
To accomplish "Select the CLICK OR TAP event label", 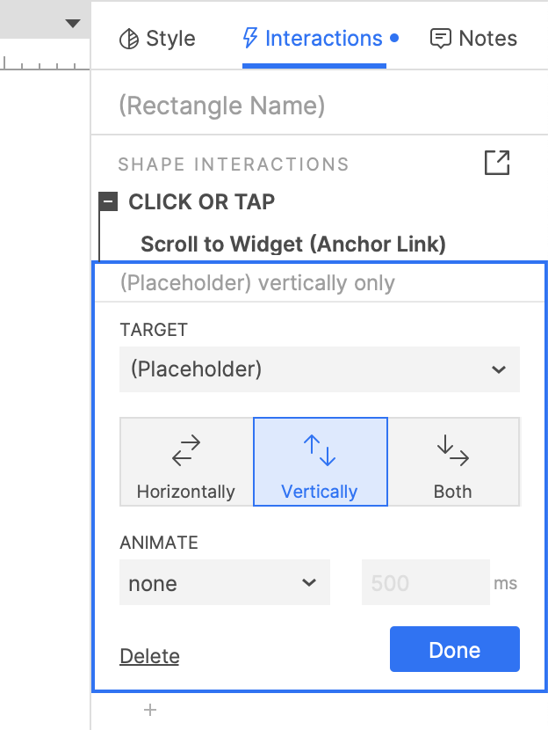I will (x=202, y=202).
